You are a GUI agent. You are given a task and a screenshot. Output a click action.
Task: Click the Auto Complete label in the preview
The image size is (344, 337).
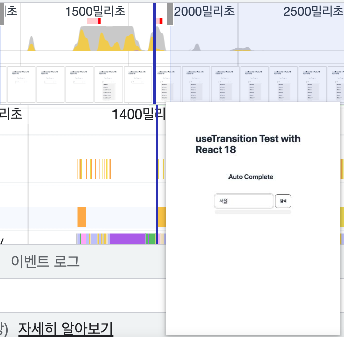[251, 177]
